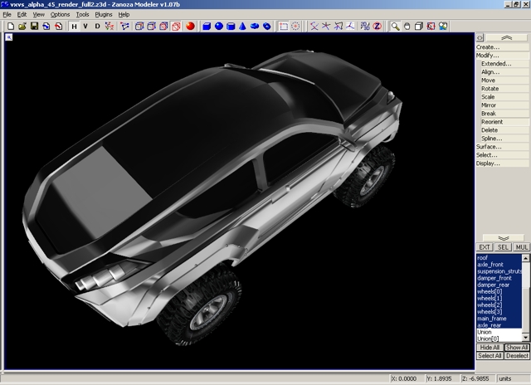The width and height of the screenshot is (531, 385).
Task: Expand the Display... command group
Action: click(489, 163)
